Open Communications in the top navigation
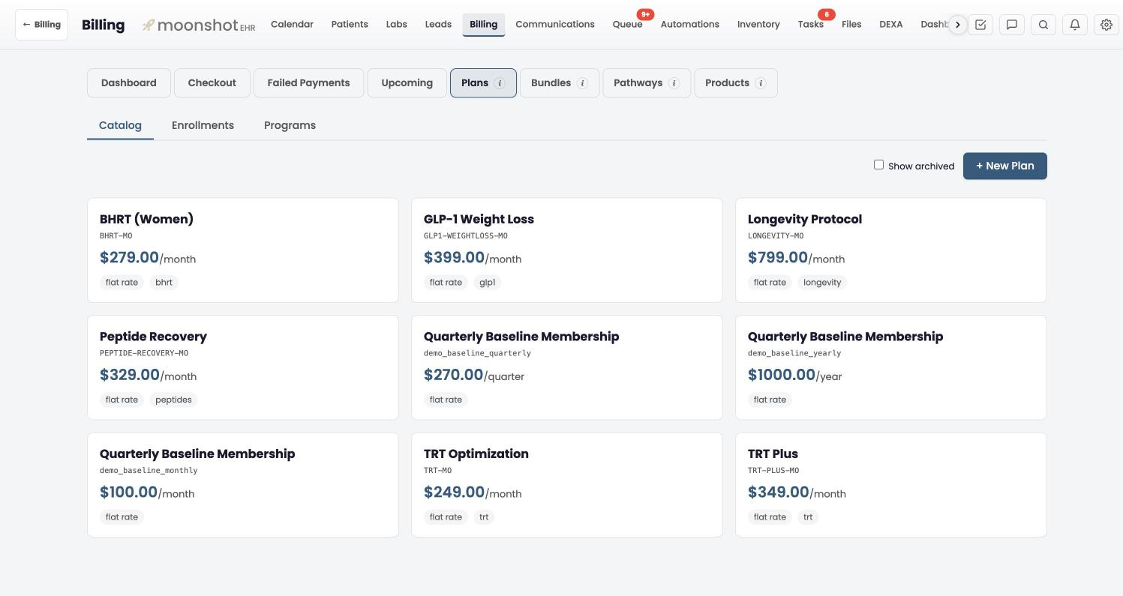The height and width of the screenshot is (596, 1123). (555, 24)
